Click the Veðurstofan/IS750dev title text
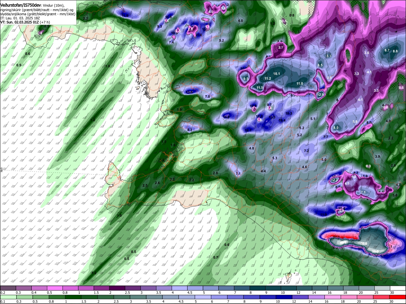The height and width of the screenshot is (304, 406). point(21,5)
